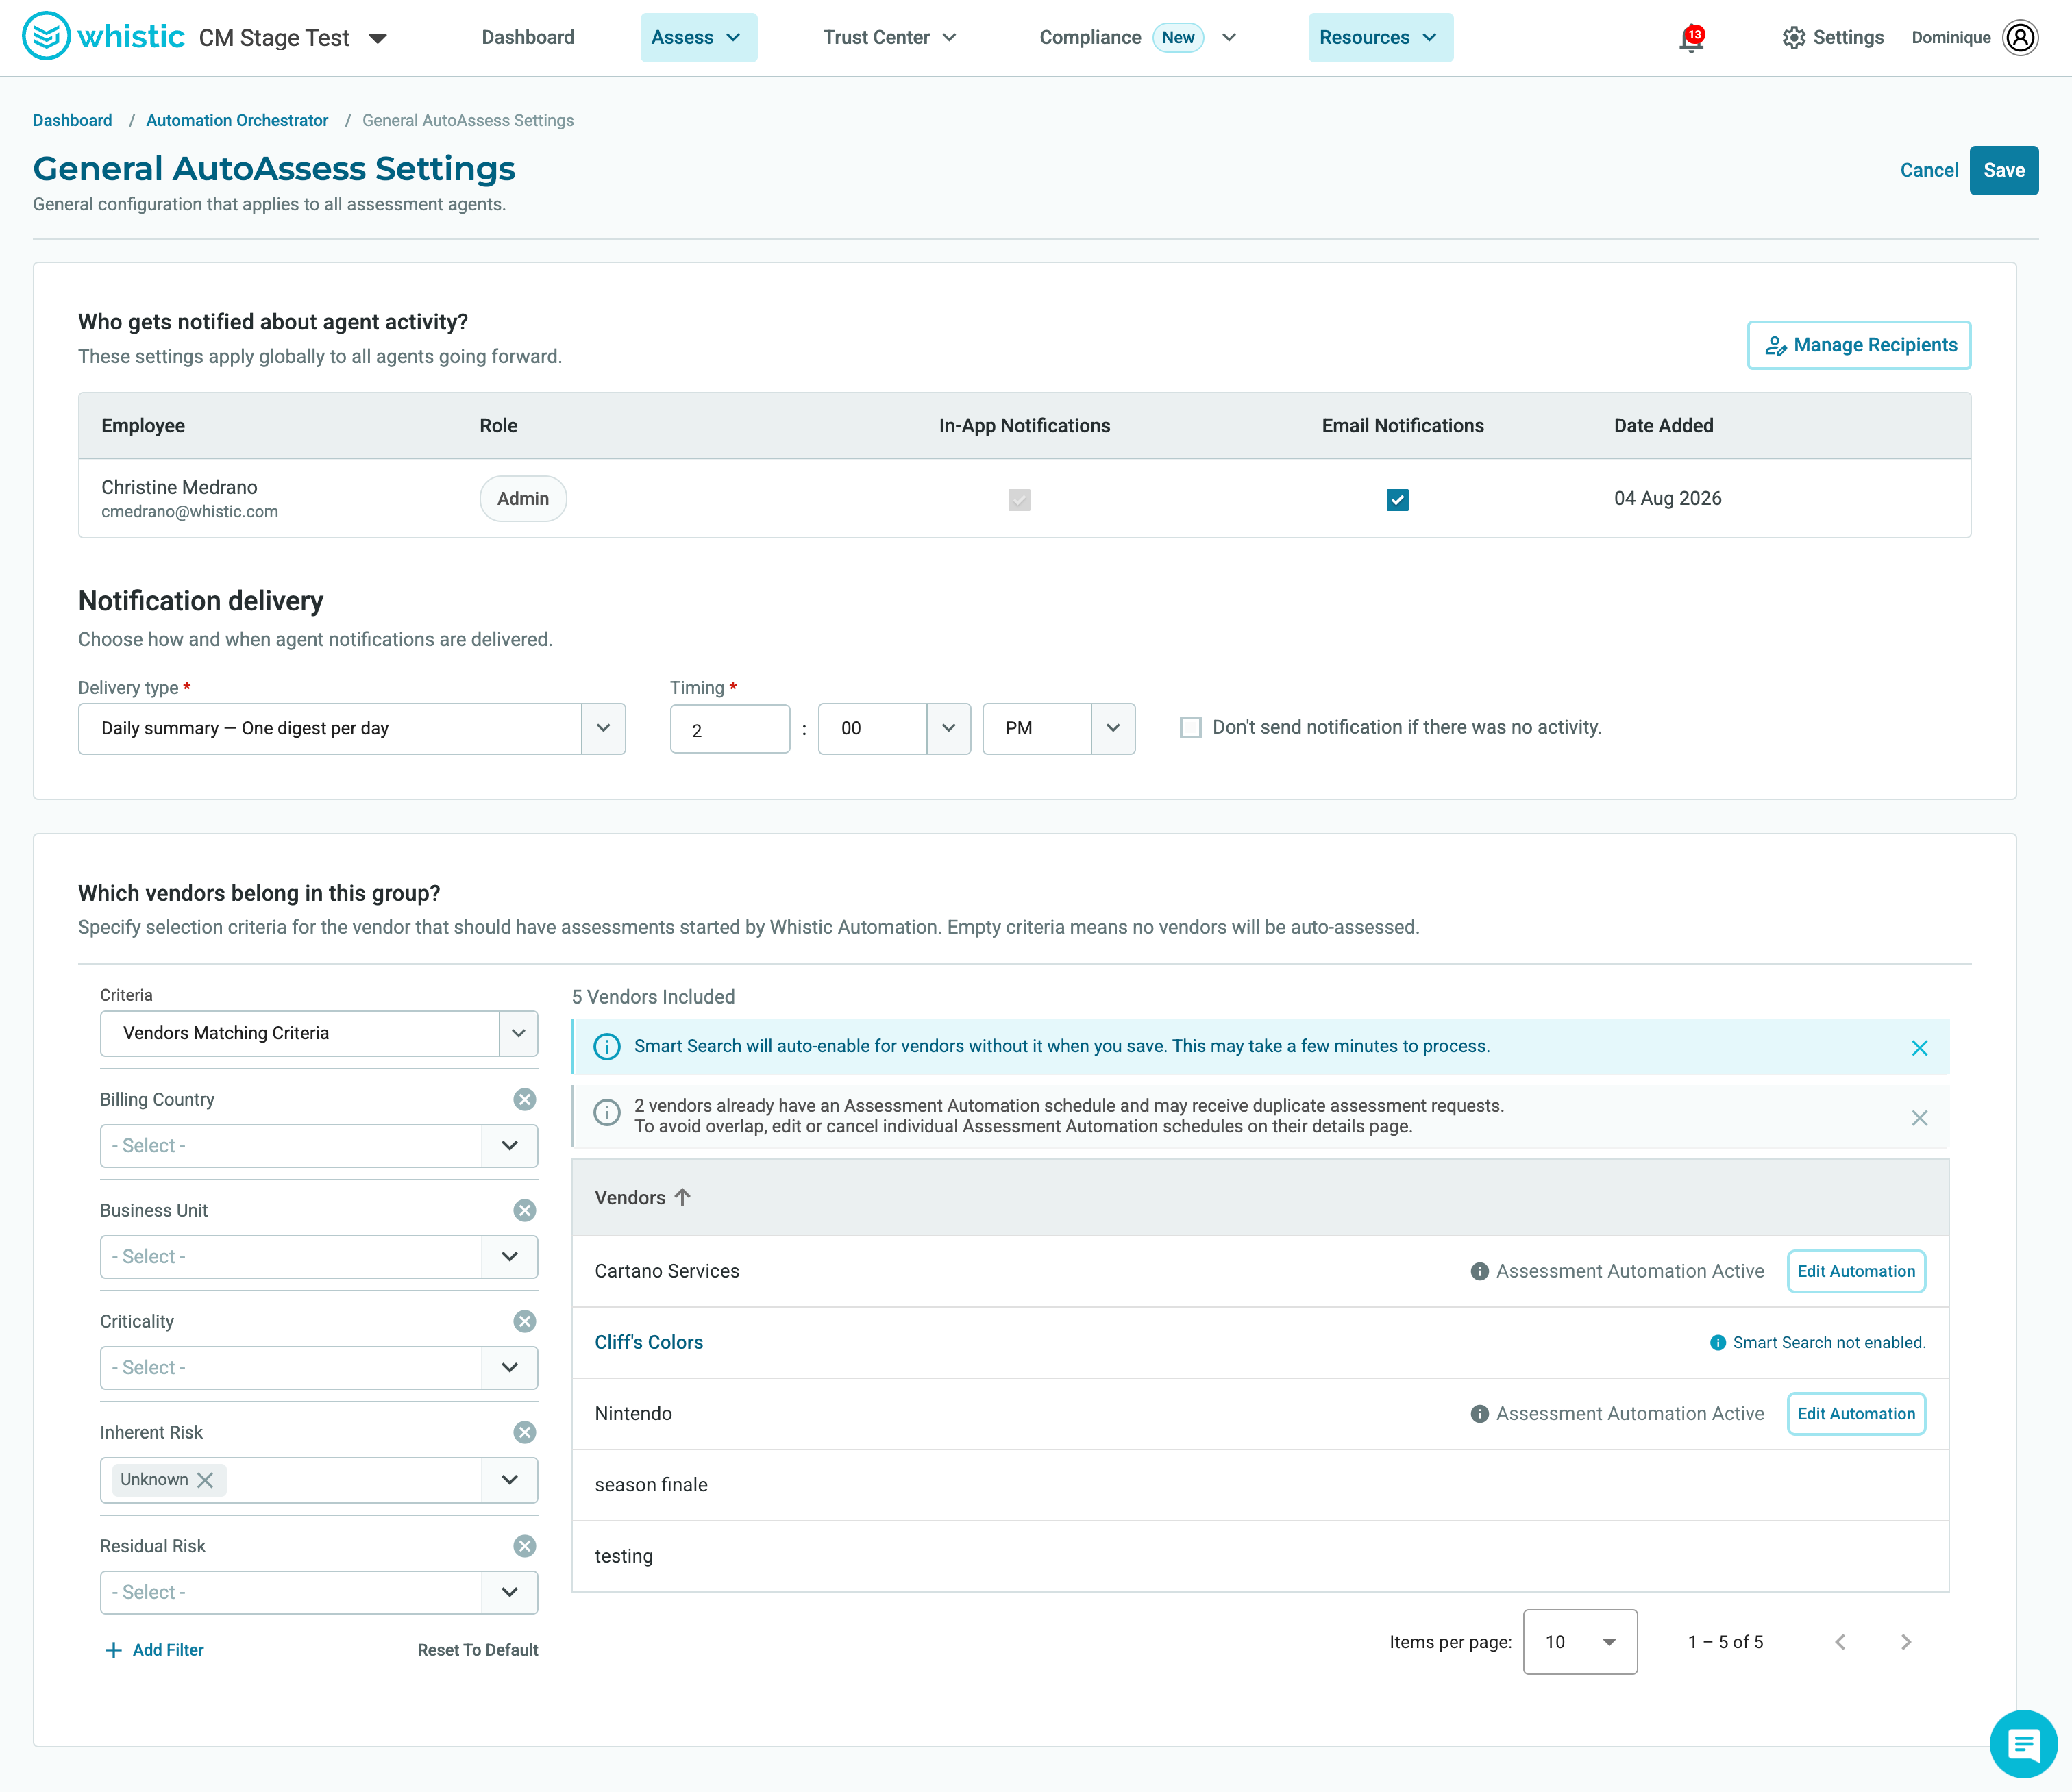Open the Trust Center menu
The image size is (2072, 1792).
(890, 38)
